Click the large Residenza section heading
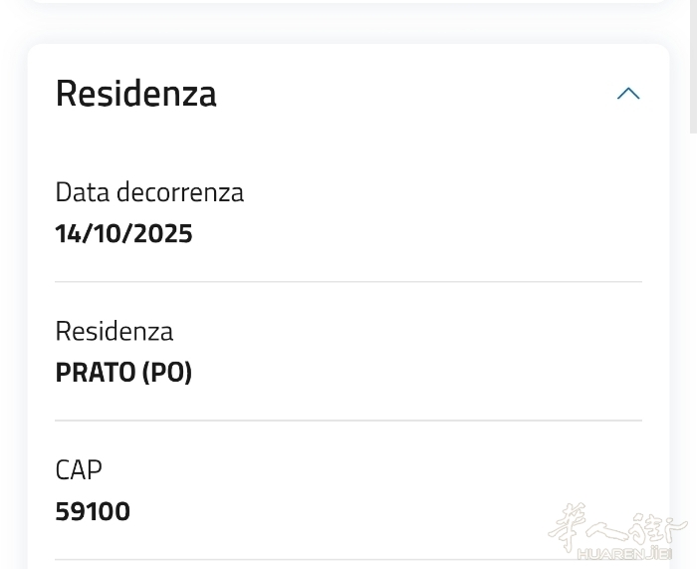Image resolution: width=697 pixels, height=569 pixels. 135,94
